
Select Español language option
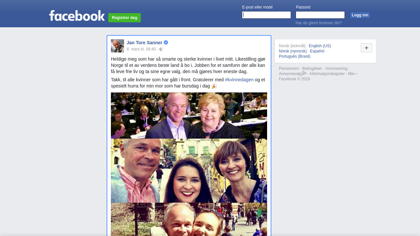317,51
